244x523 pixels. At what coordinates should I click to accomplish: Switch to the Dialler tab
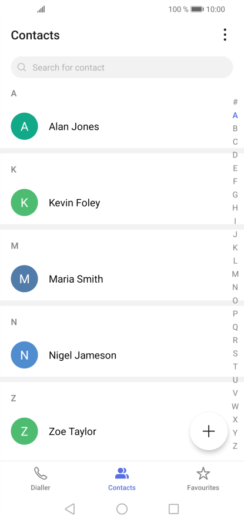(x=41, y=479)
